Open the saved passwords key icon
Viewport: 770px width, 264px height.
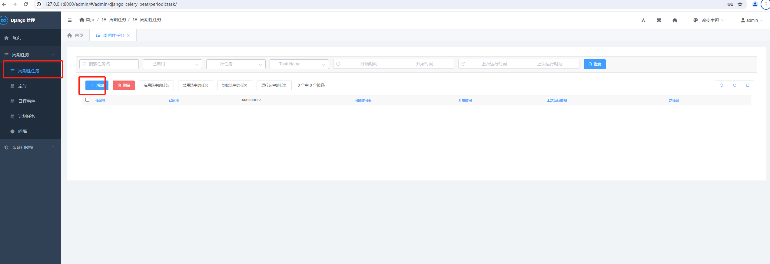730,4
